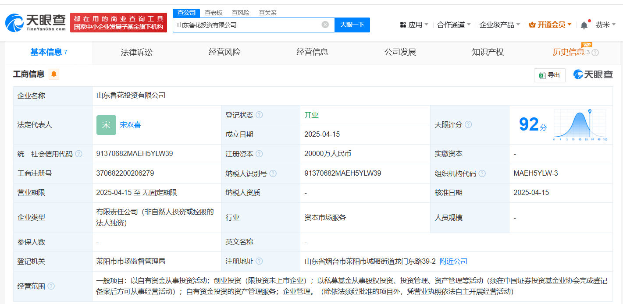Open the 企业级产品 dropdown
623x304 pixels.
pyautogui.click(x=499, y=25)
